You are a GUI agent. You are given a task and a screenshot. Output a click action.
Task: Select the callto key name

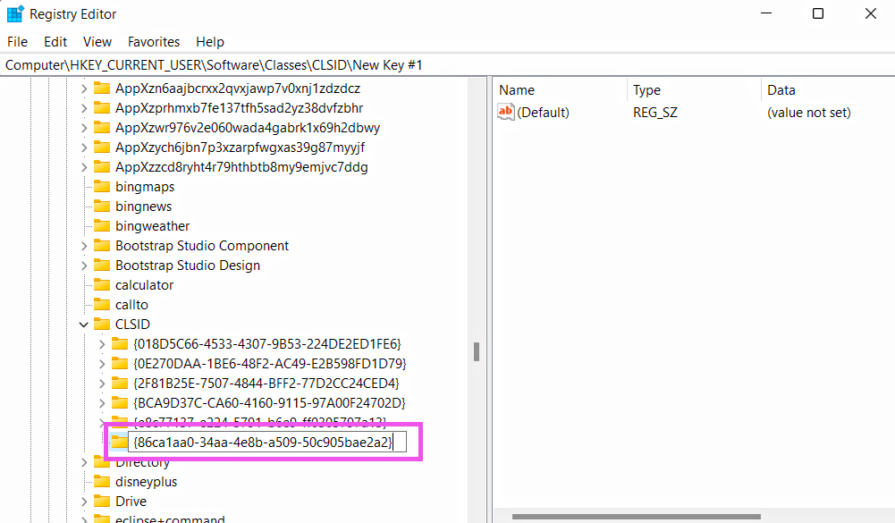[x=131, y=304]
